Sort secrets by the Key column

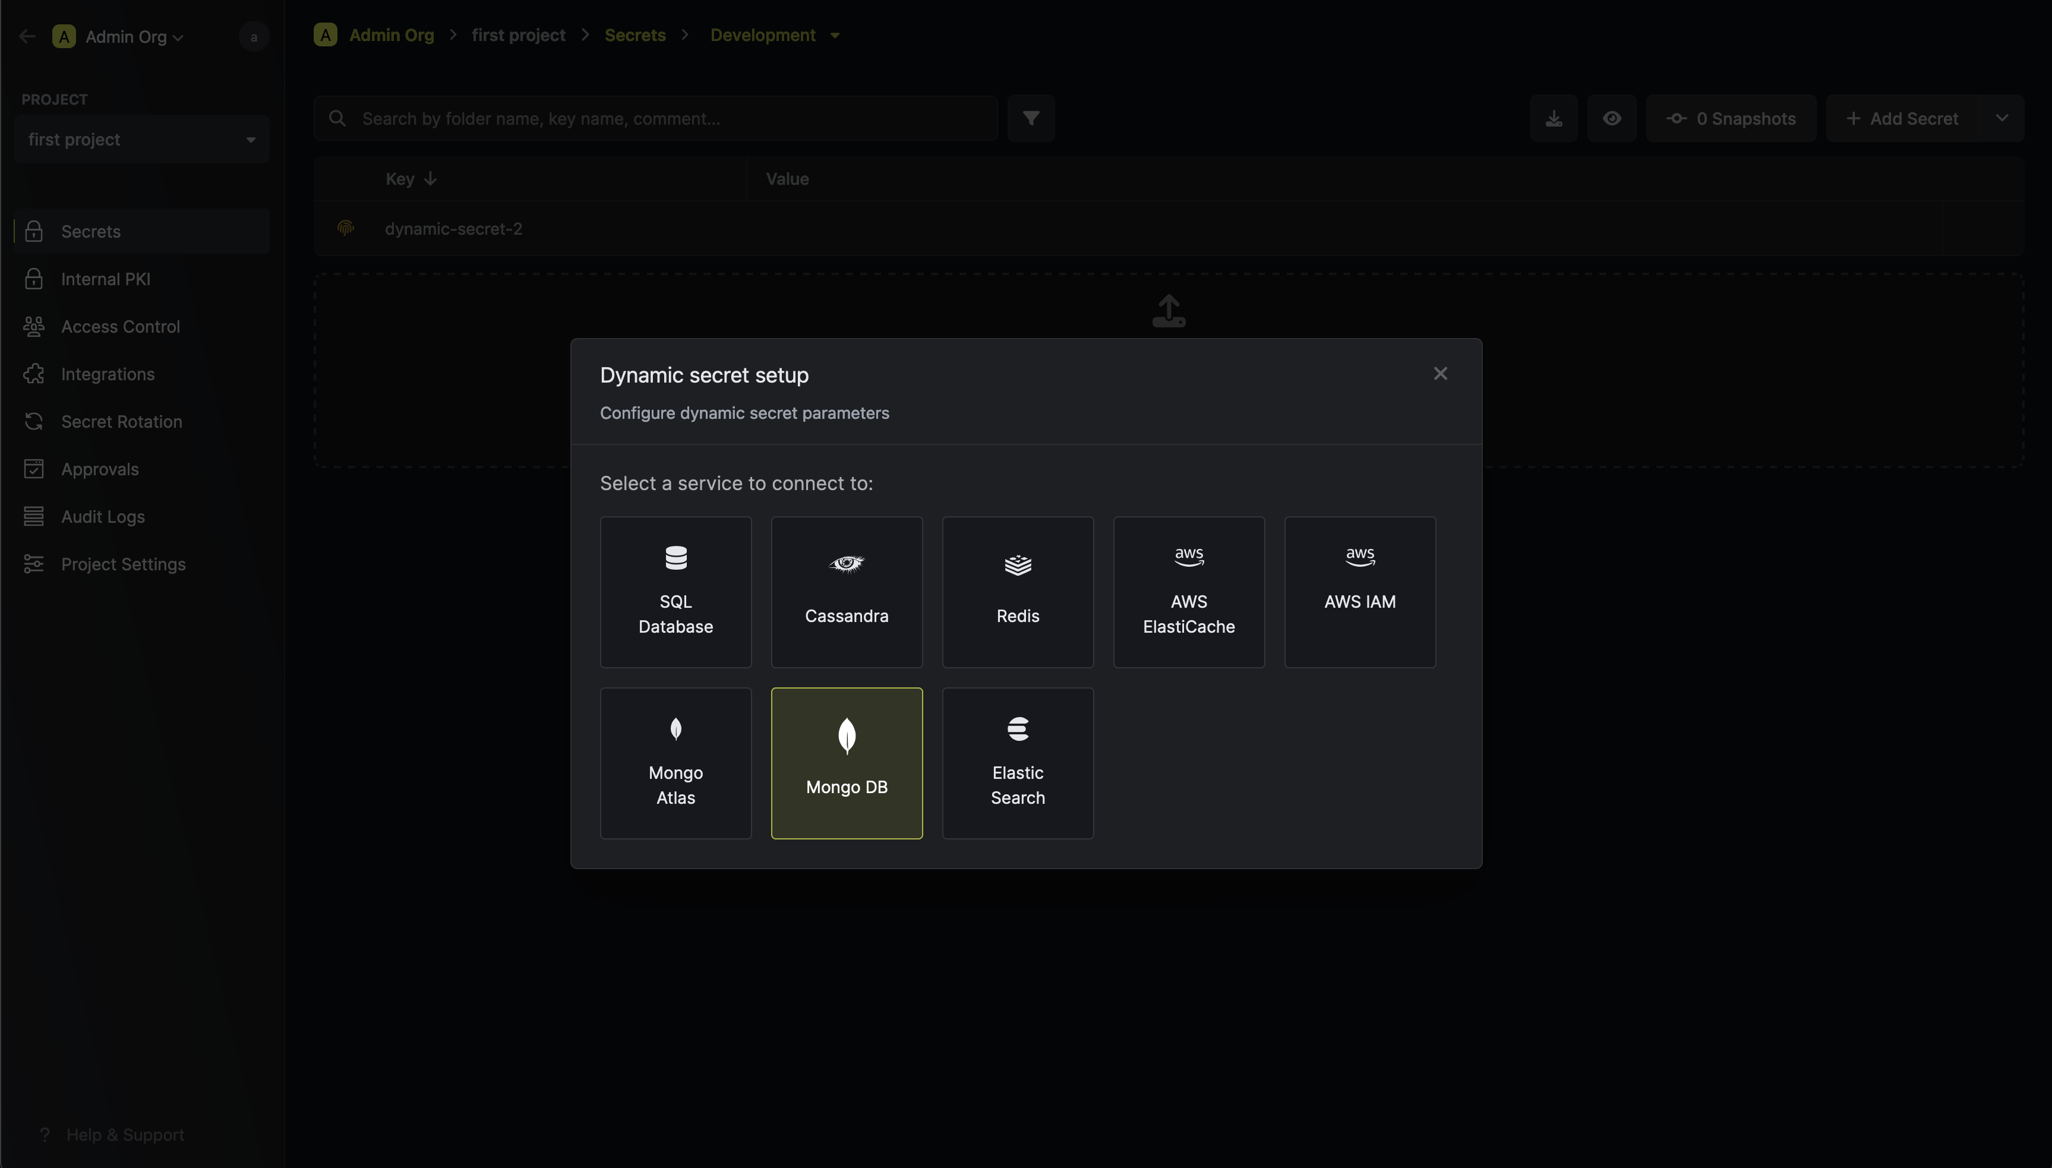click(x=411, y=179)
